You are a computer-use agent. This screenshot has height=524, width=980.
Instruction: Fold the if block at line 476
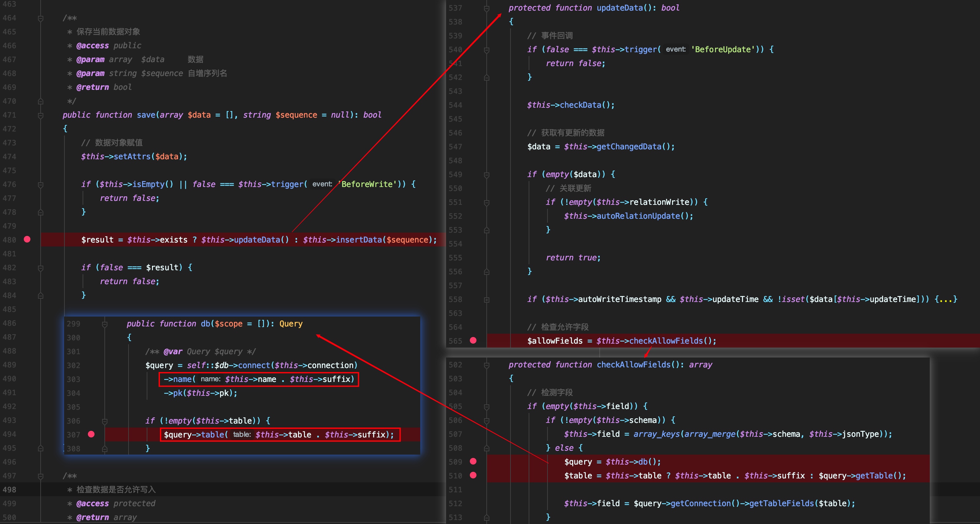pyautogui.click(x=41, y=185)
